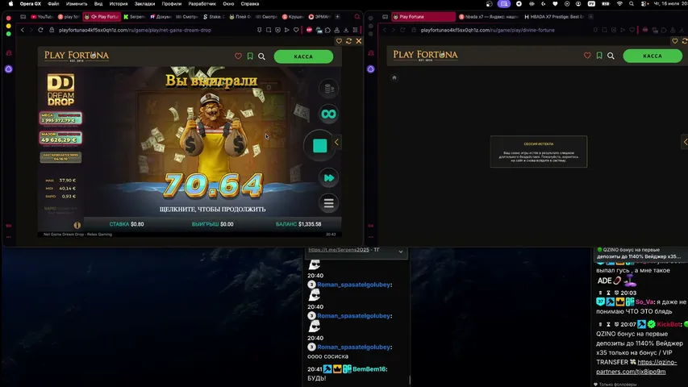Click username So_Va in the right chat
Viewport: 688px width, 387px height.
[x=644, y=302]
